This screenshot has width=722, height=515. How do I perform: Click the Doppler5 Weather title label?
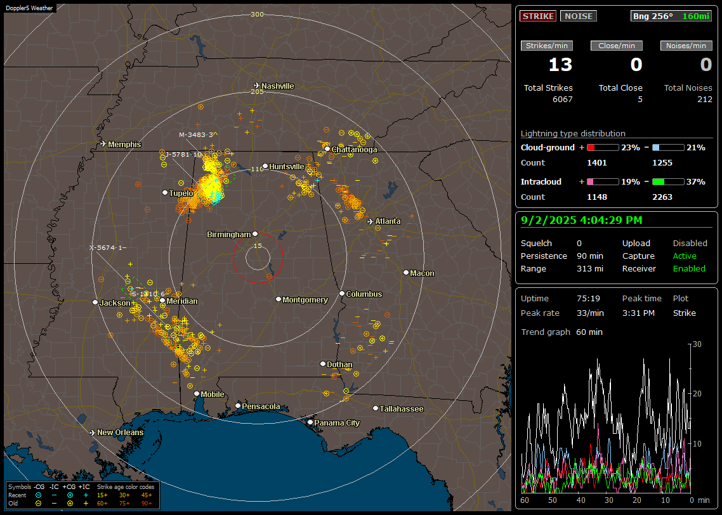[29, 8]
